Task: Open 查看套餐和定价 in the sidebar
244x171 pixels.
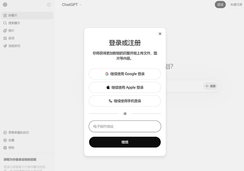Action: (x=27, y=132)
